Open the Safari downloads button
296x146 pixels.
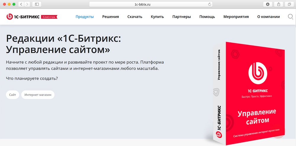tap(268, 4)
